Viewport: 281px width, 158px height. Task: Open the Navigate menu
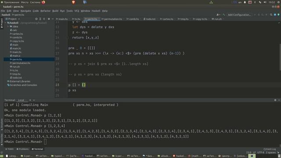[x=25, y=11]
